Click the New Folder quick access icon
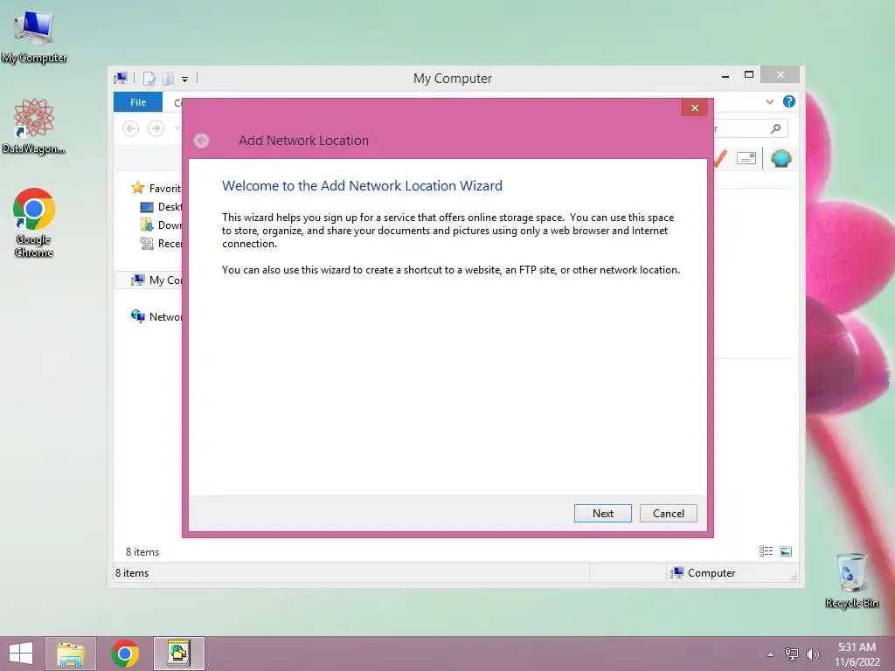Image resolution: width=895 pixels, height=671 pixels. tap(168, 78)
